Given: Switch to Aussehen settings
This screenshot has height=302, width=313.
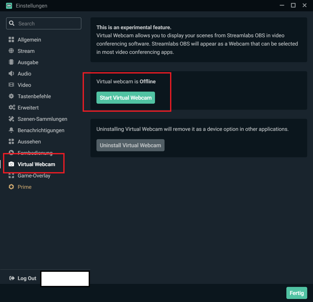Looking at the screenshot, I should coord(29,142).
